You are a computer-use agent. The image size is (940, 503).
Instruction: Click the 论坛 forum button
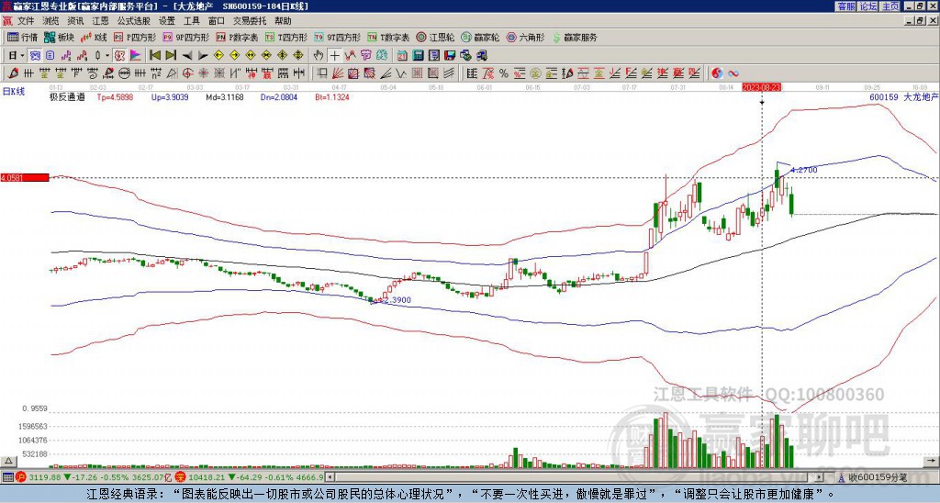pos(867,6)
